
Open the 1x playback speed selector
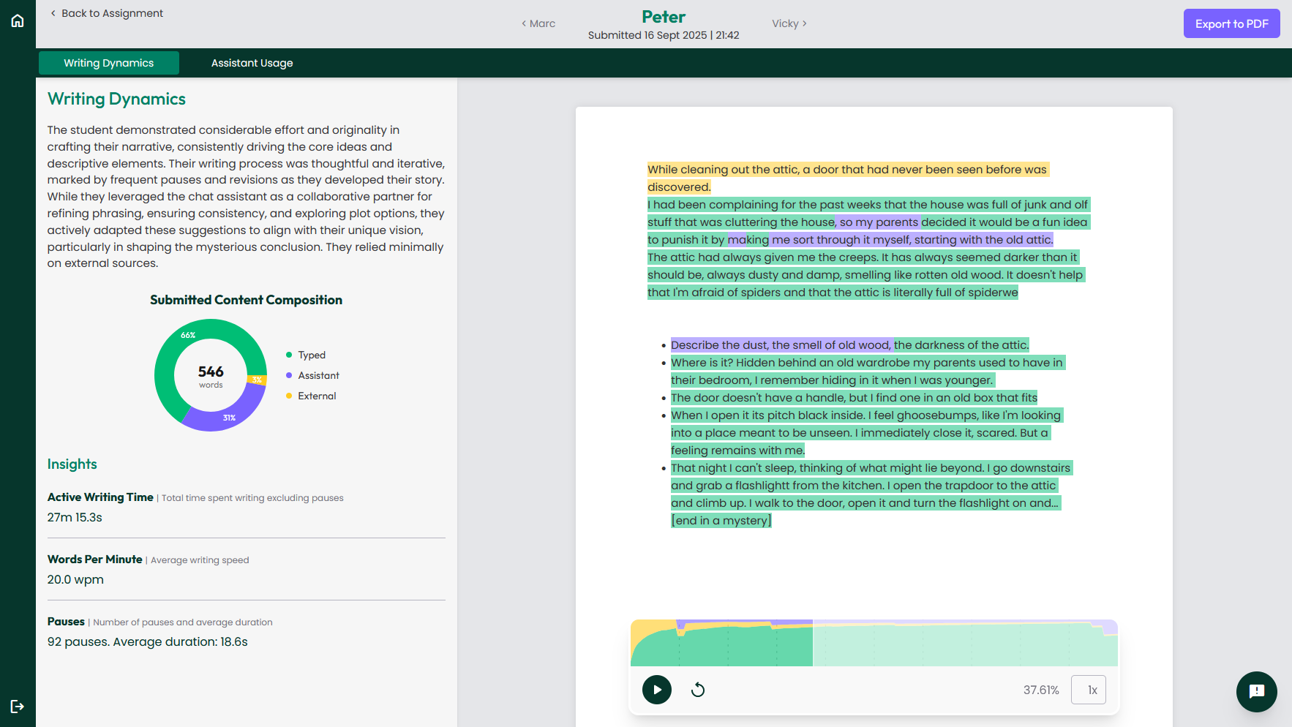[1088, 690]
